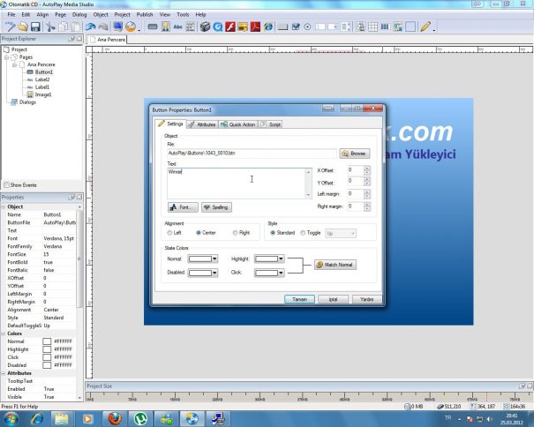This screenshot has width=534, height=427.
Task: Select Left alignment radio button
Action: pos(169,233)
